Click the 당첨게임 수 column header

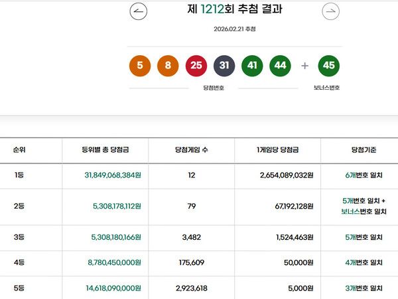pyautogui.click(x=192, y=149)
